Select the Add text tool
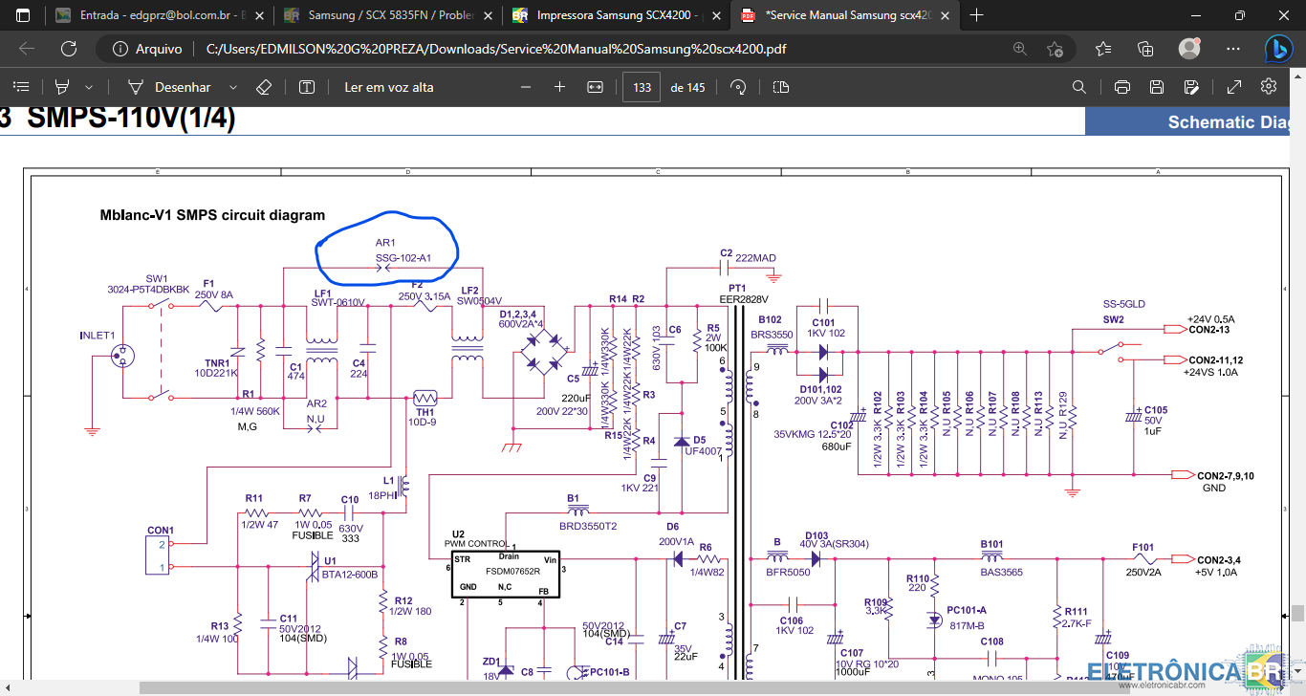 click(x=307, y=87)
